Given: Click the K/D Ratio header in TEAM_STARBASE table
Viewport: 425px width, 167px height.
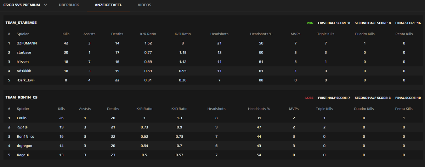Looking at the screenshot, I should 183,34.
